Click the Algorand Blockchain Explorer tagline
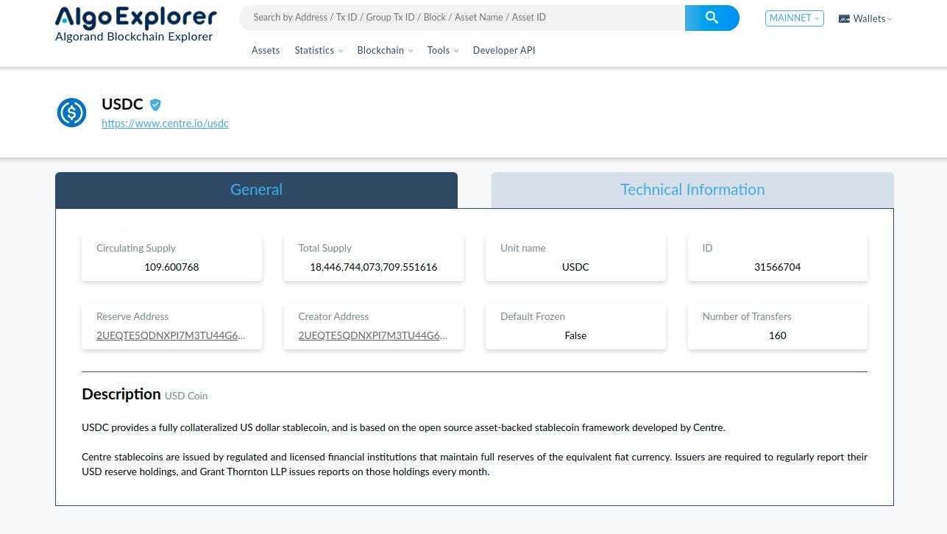 click(x=134, y=37)
